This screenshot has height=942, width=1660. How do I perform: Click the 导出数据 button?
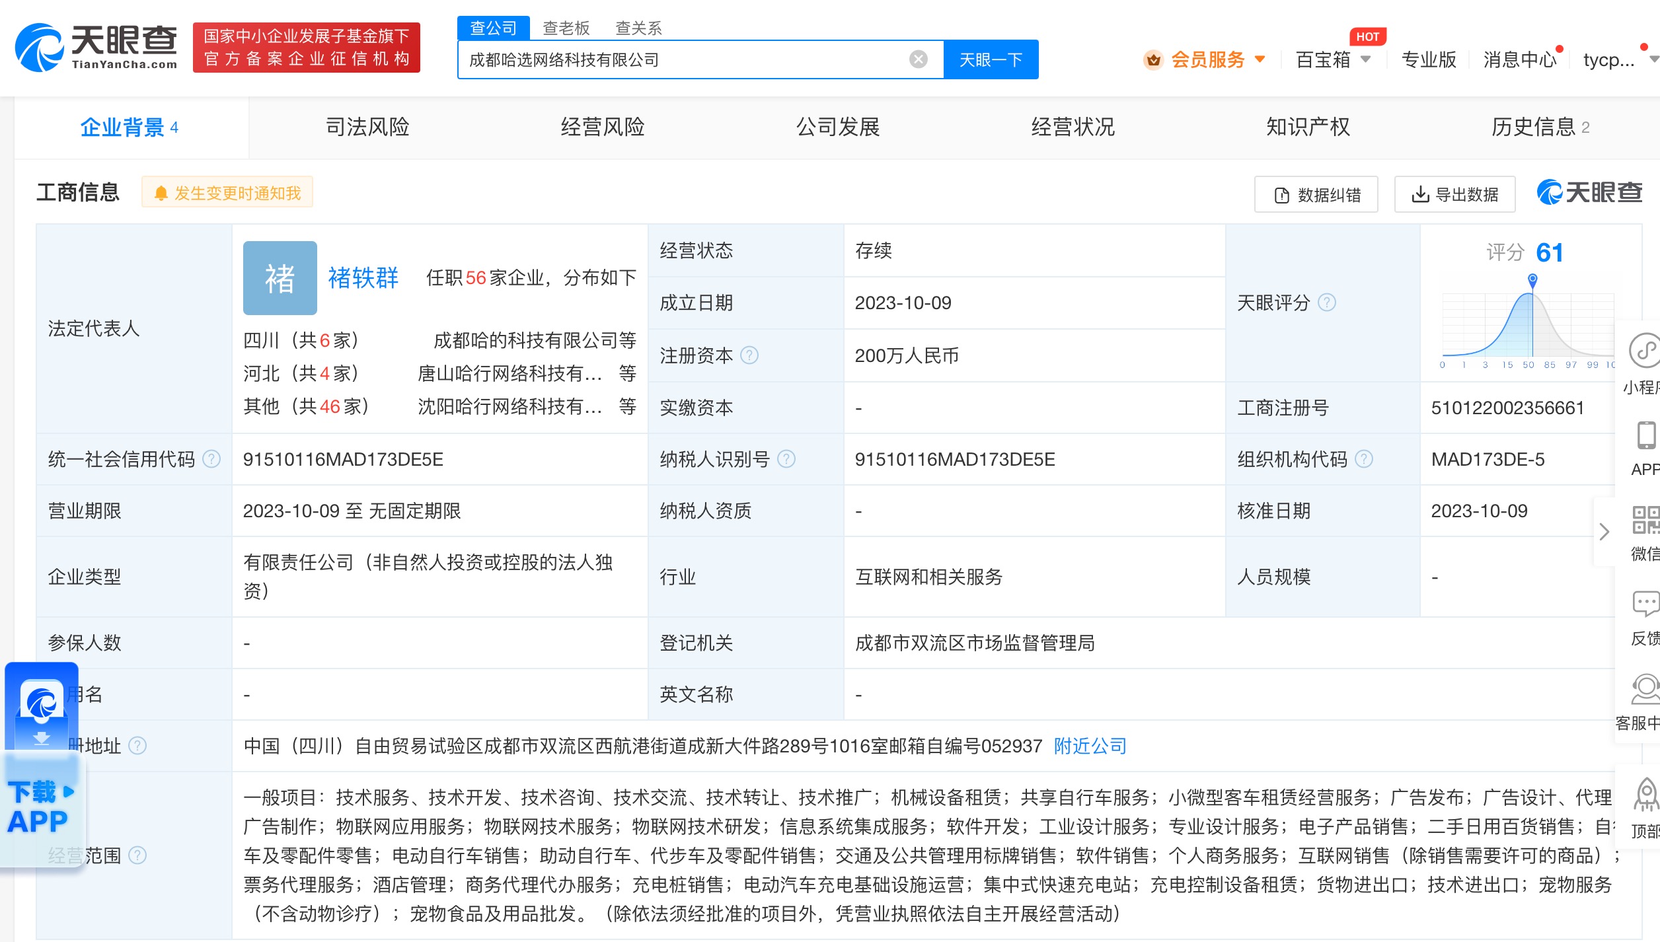coord(1454,195)
